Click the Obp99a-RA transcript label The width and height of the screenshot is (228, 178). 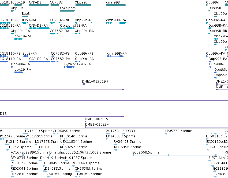tap(20, 31)
